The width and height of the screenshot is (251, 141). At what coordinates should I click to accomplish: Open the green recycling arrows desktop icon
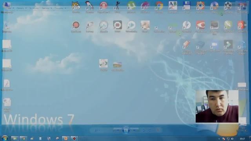[104, 63]
